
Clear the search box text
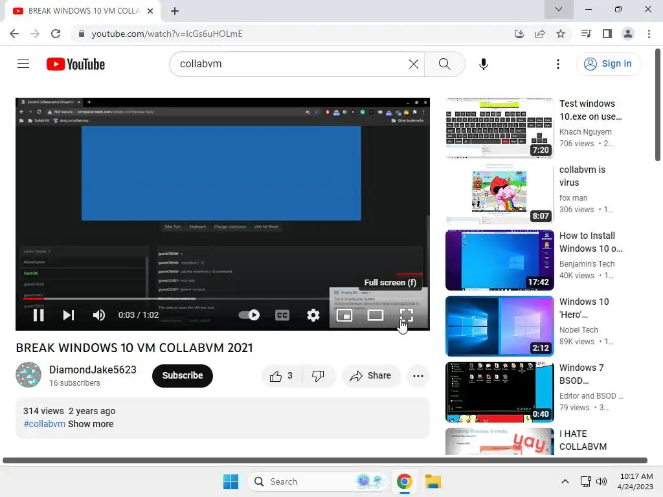[414, 64]
